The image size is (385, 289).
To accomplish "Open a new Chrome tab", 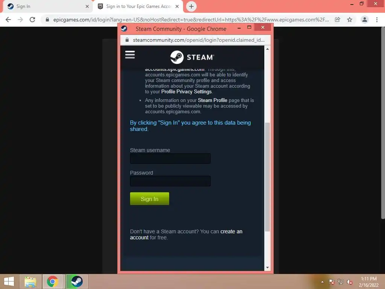I will pos(191,6).
